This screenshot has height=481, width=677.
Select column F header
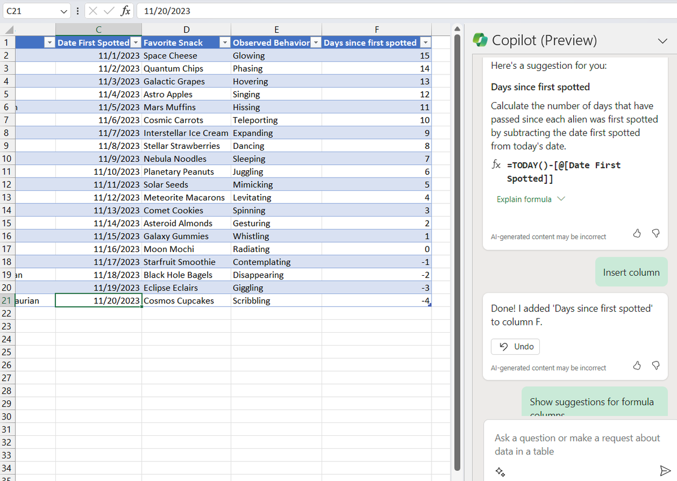(x=376, y=30)
